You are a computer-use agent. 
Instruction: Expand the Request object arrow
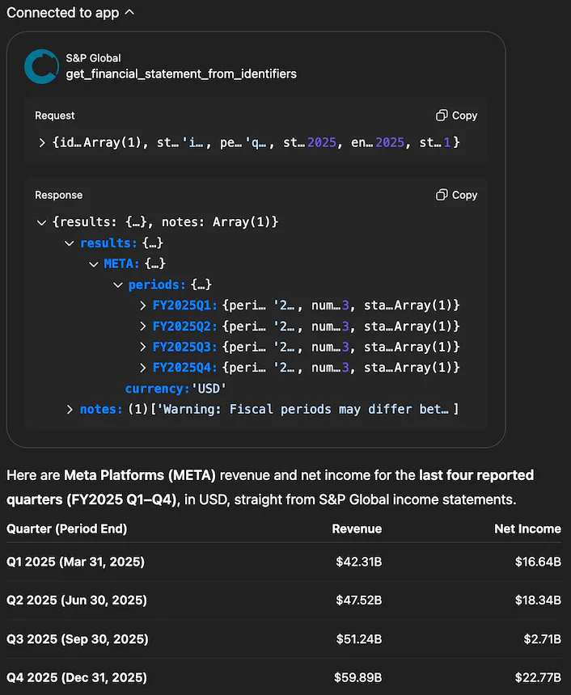pyautogui.click(x=42, y=142)
